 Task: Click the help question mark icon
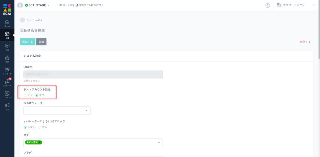[x=267, y=6]
